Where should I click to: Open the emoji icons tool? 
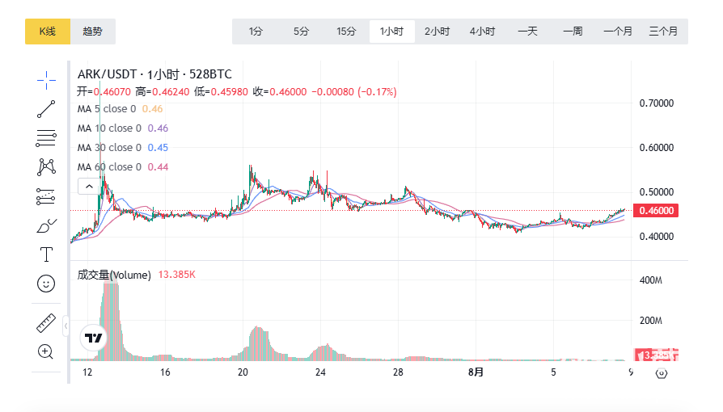pos(46,284)
